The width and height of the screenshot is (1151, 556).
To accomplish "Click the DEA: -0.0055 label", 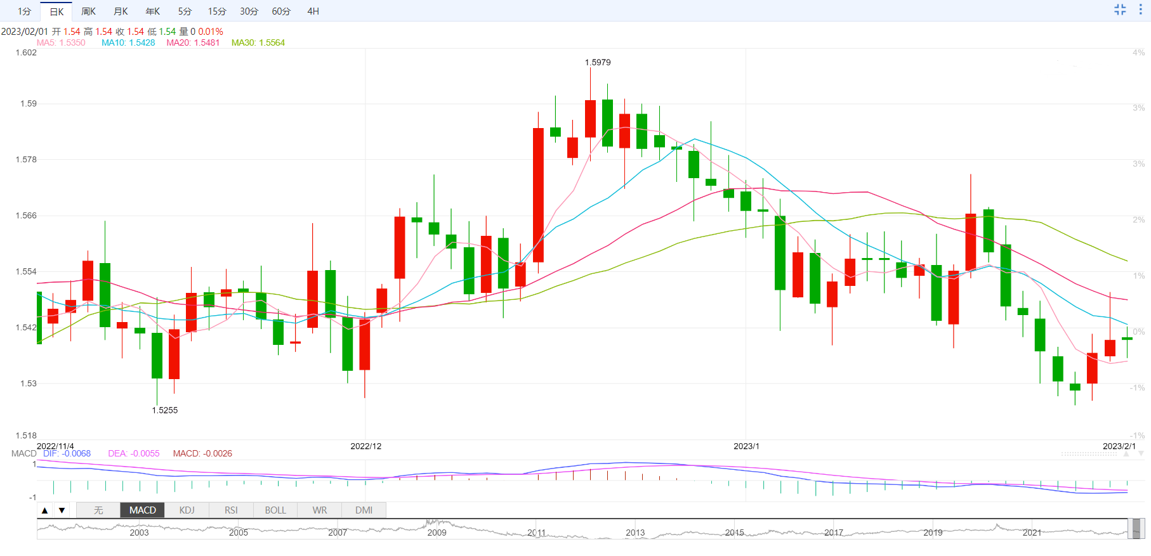I will point(134,453).
